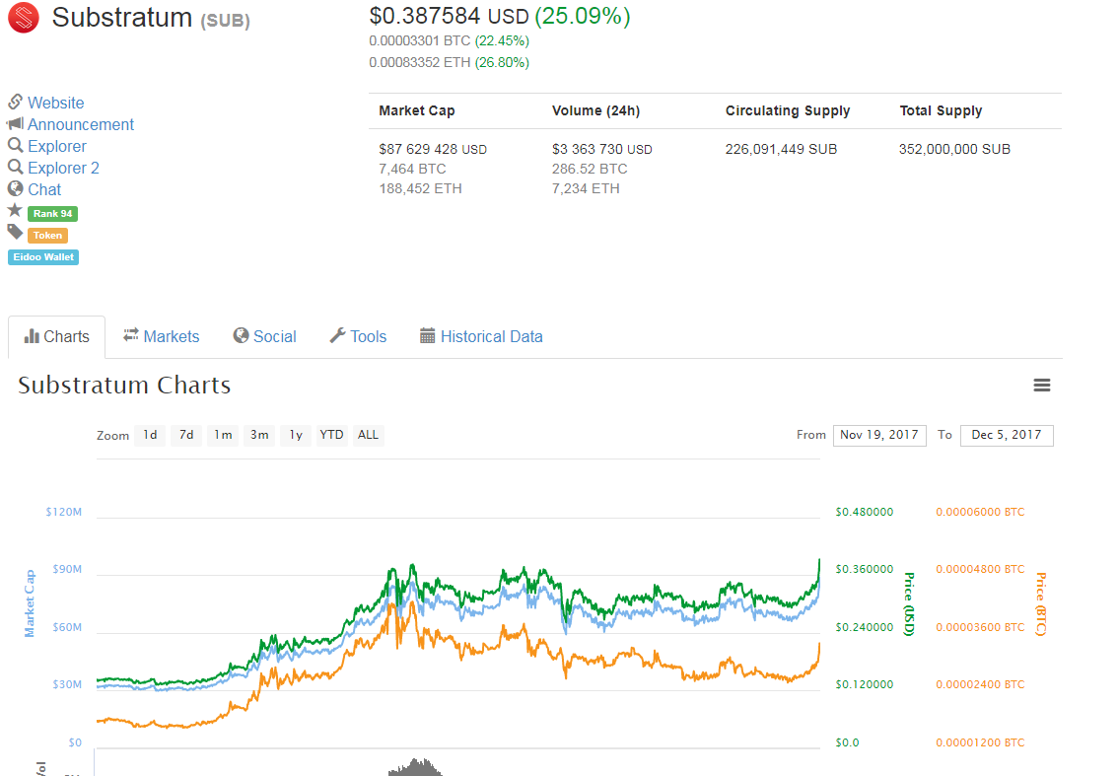Click the globe icon beside Chat
This screenshot has width=1118, height=776.
16,188
